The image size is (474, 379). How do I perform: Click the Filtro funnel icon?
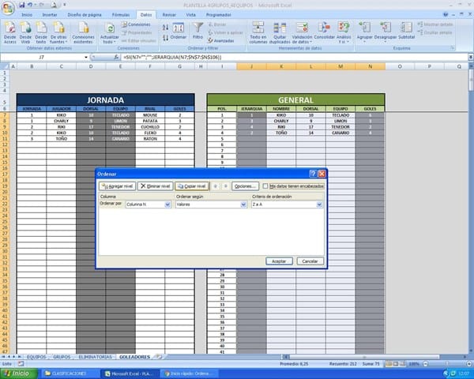point(198,30)
